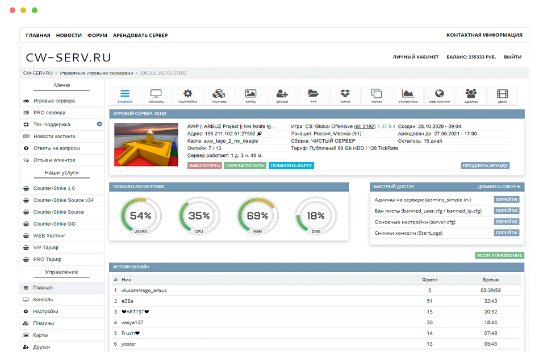Open the Админы group toolbar icon
The image size is (543, 352).
(471, 96)
